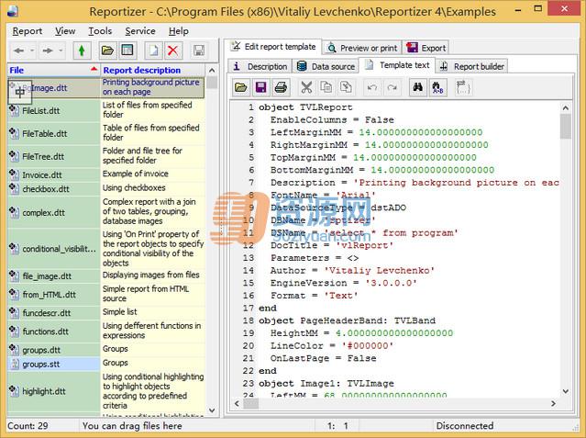The image size is (586, 438).
Task: Open the Help menu
Action: click(178, 31)
